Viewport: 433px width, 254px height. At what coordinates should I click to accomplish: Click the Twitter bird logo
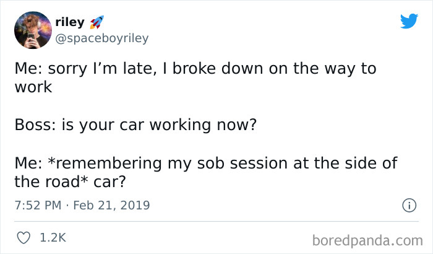pos(409,22)
